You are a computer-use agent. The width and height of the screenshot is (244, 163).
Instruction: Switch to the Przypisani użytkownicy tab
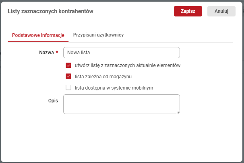98,35
